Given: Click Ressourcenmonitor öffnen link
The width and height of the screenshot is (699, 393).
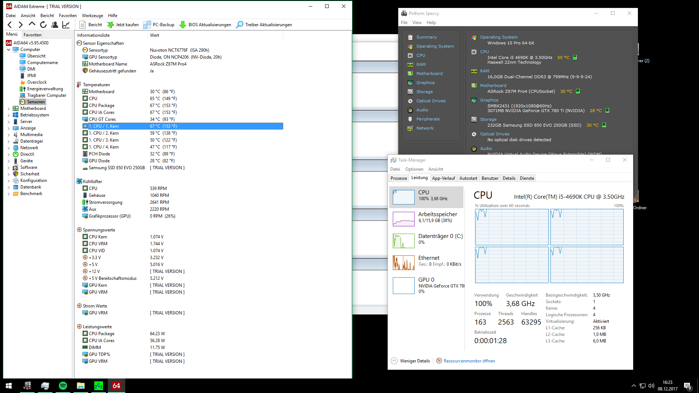Looking at the screenshot, I should (x=469, y=361).
